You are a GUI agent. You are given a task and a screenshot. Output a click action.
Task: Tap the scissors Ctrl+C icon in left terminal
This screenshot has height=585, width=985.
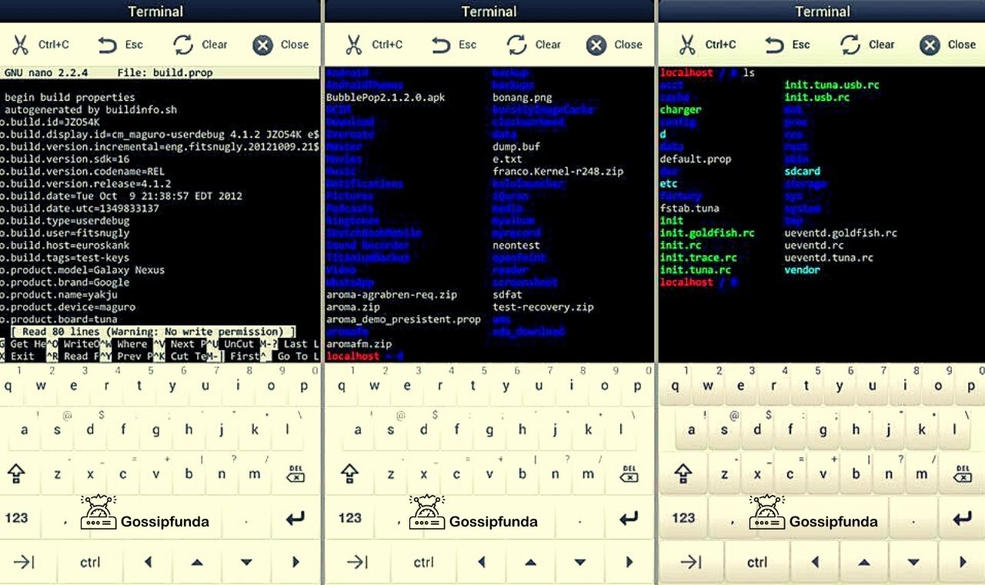point(21,45)
